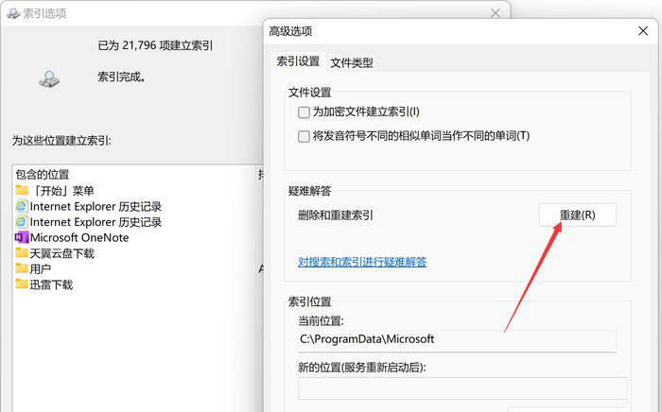Open 对搜索和索引进行疑难解答 link
Image resolution: width=662 pixels, height=412 pixels.
(x=362, y=262)
